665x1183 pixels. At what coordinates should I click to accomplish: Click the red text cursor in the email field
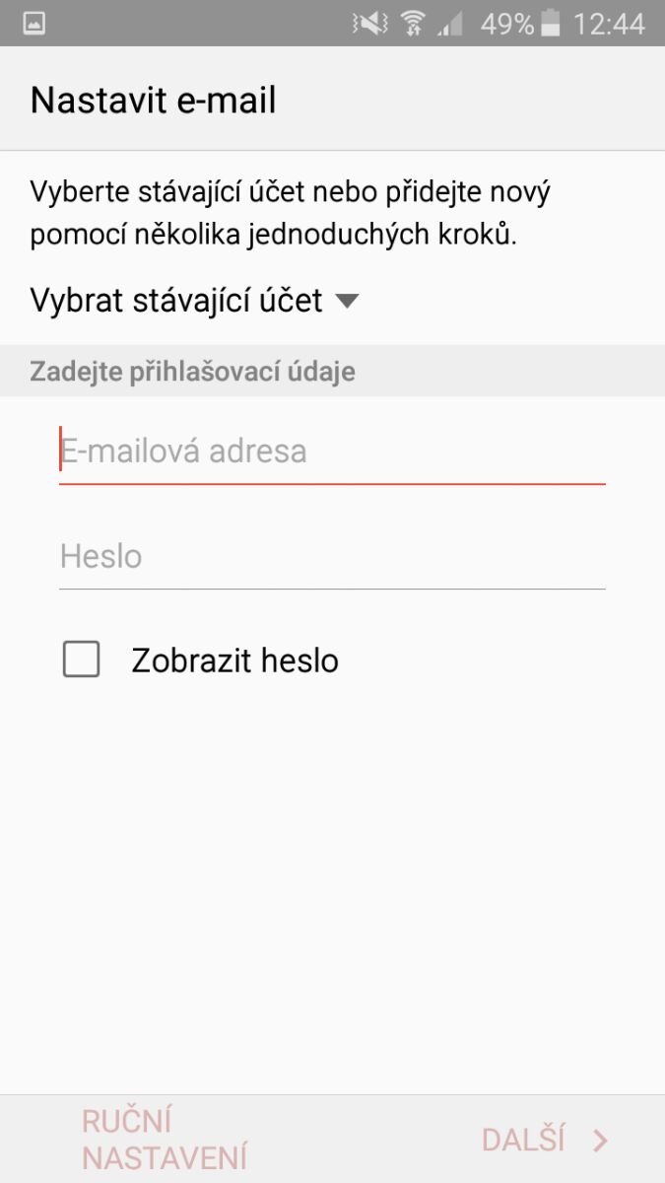(x=61, y=450)
